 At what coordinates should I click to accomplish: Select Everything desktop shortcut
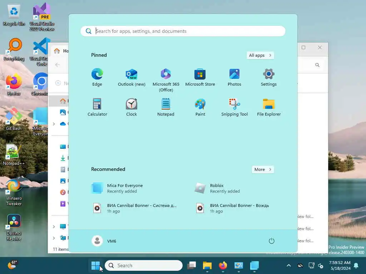pos(14,49)
